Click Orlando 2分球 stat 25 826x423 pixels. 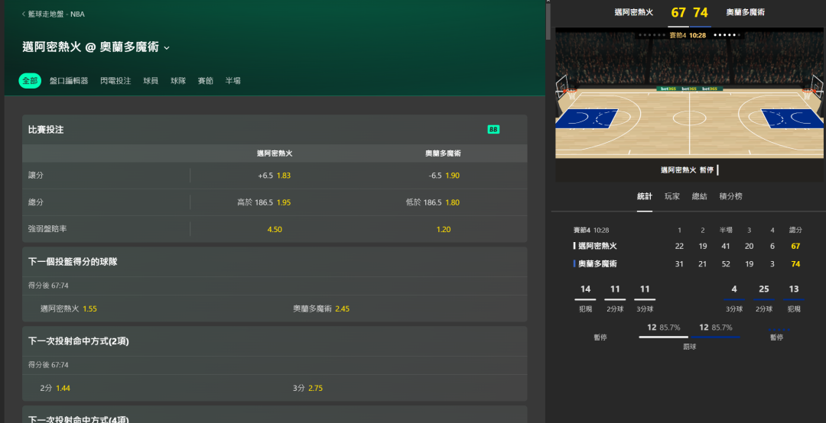[x=764, y=289]
